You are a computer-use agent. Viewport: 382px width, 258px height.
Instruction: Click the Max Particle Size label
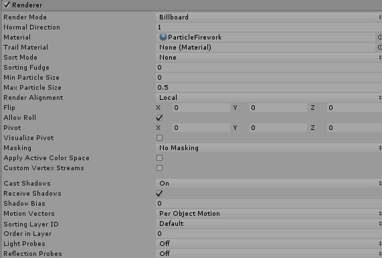pyautogui.click(x=32, y=87)
